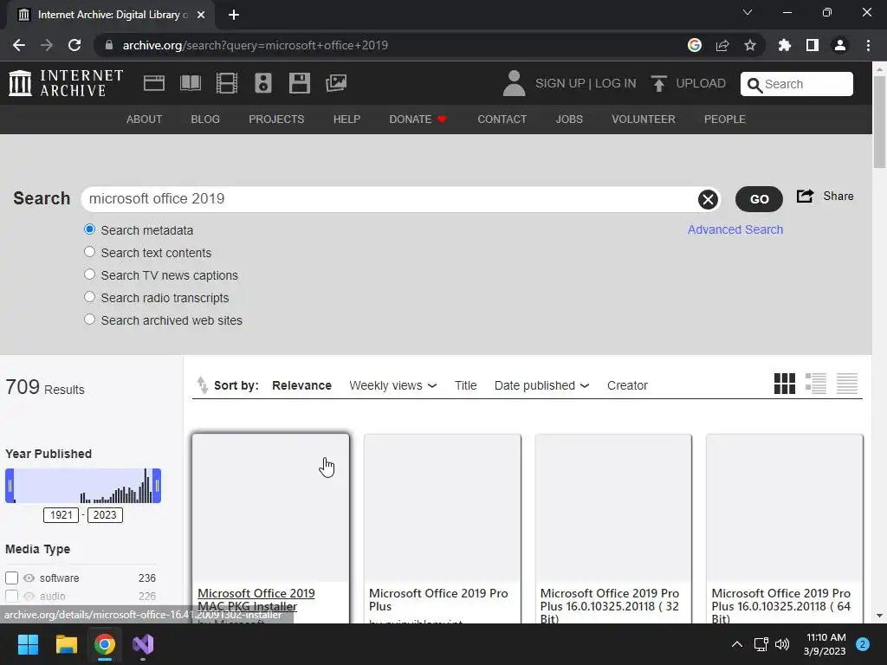The height and width of the screenshot is (665, 887).
Task: Click the header Search box
Action: tap(797, 84)
